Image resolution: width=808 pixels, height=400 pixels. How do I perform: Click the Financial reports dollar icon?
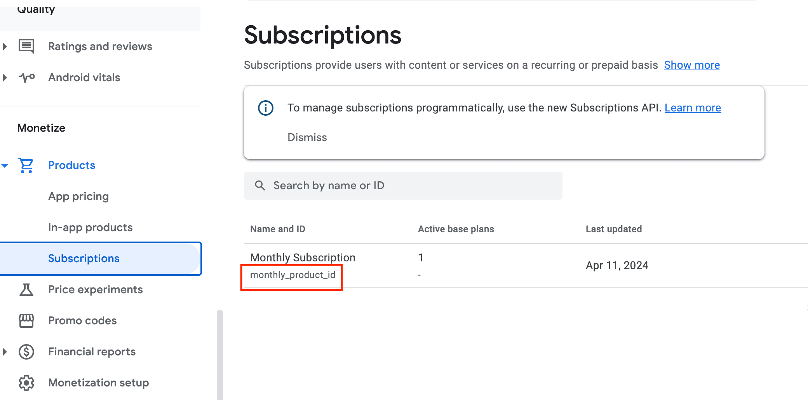pyautogui.click(x=26, y=351)
